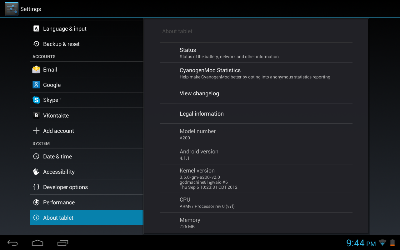Image resolution: width=400 pixels, height=250 pixels.
Task: Select Add account
Action: pyautogui.click(x=87, y=131)
